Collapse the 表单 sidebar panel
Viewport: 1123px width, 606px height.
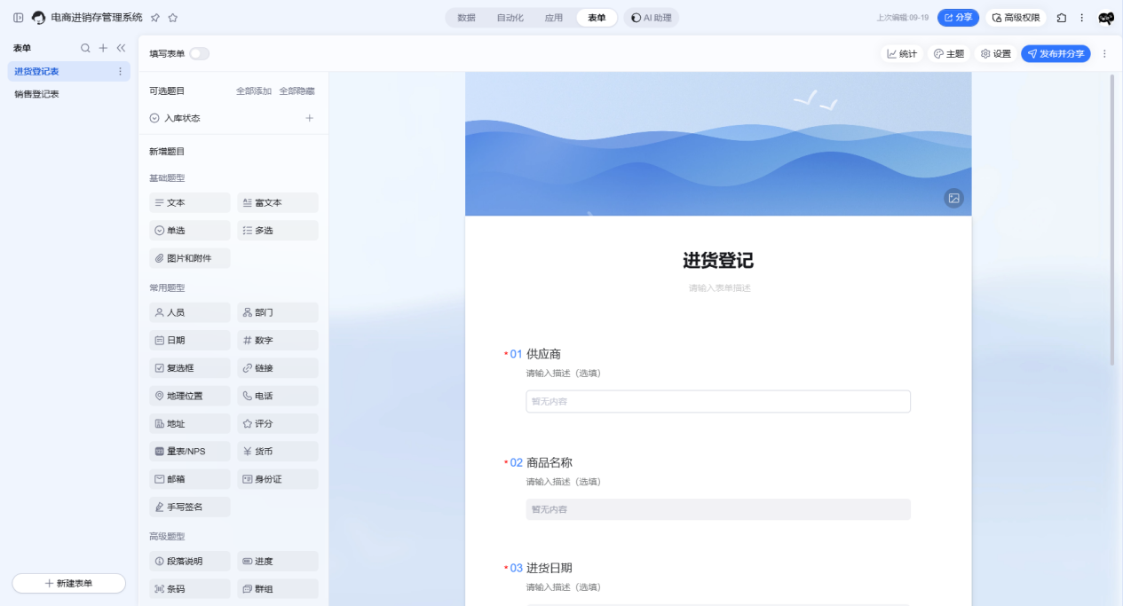click(121, 48)
